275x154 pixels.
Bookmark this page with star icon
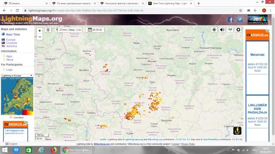pos(241,10)
